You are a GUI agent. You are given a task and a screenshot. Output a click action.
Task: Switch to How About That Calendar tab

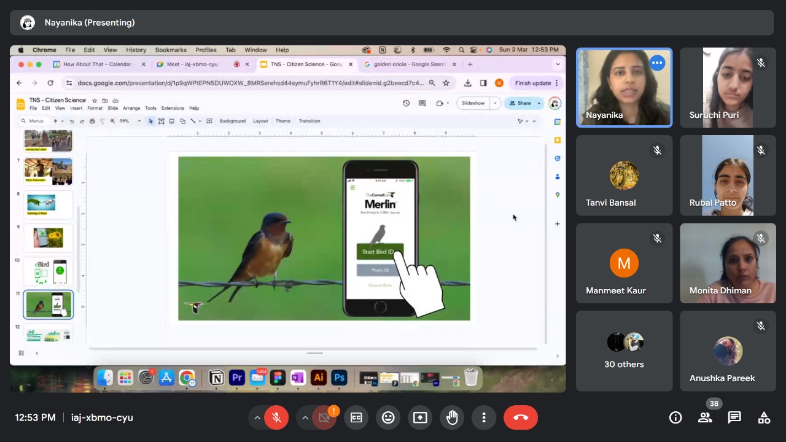point(97,64)
